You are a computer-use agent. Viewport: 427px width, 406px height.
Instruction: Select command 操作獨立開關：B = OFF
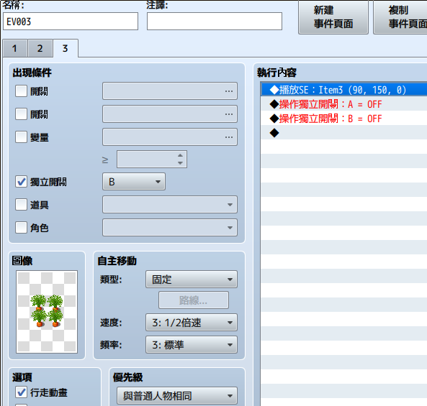point(343,119)
